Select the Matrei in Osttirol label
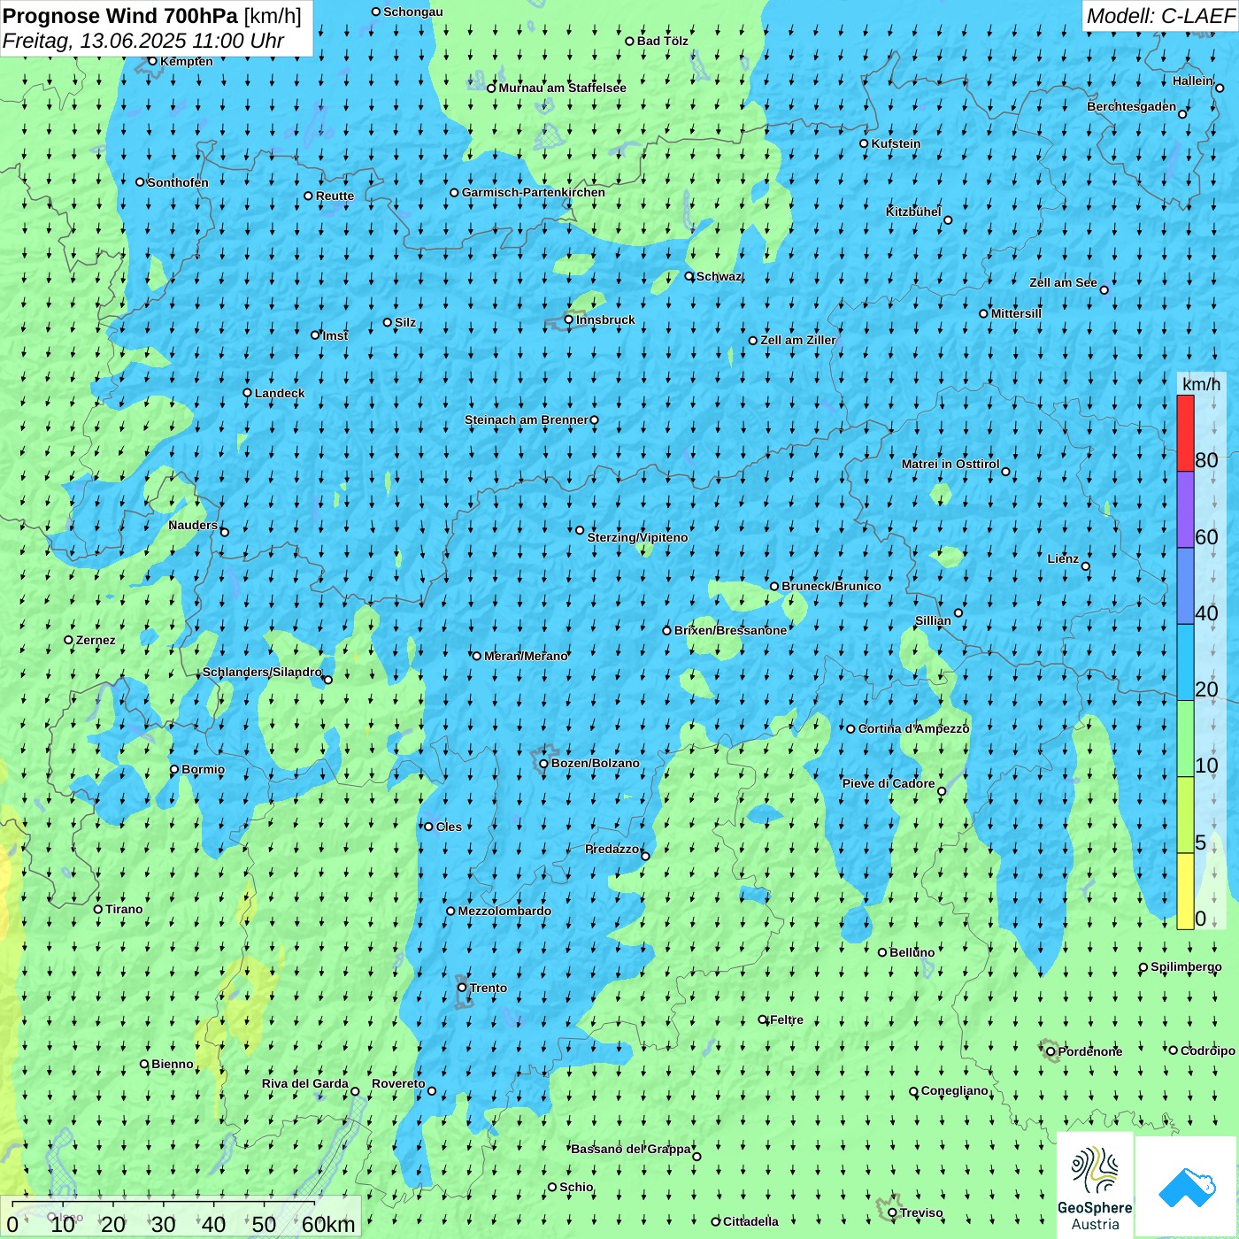This screenshot has height=1239, width=1239. tap(950, 464)
